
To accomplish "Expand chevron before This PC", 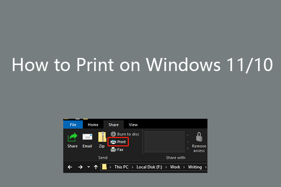I will pos(111,167).
